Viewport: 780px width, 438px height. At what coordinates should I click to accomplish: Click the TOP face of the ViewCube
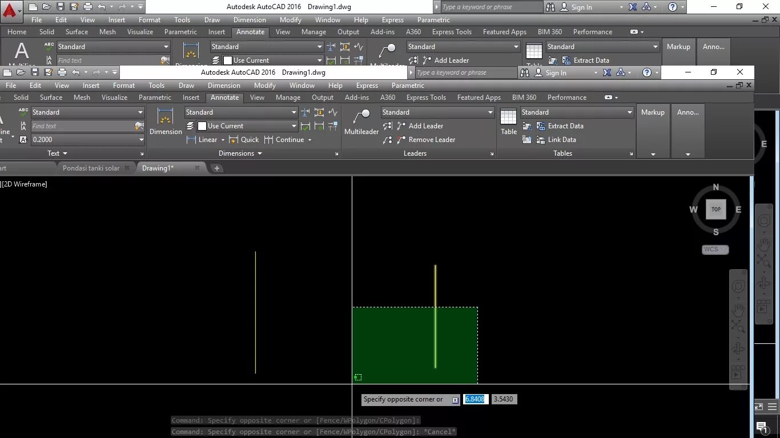point(716,209)
